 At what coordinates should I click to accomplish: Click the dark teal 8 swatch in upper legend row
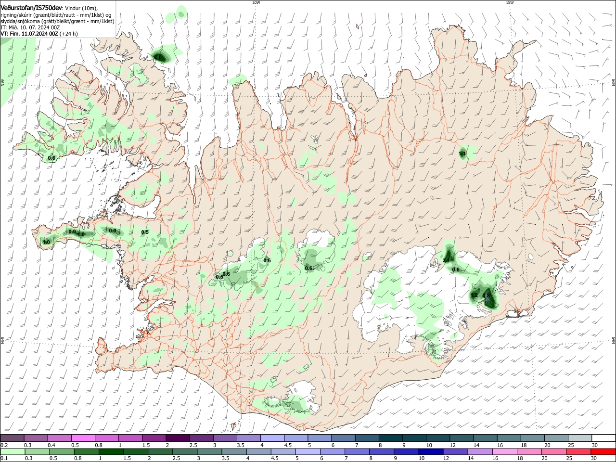point(391,438)
